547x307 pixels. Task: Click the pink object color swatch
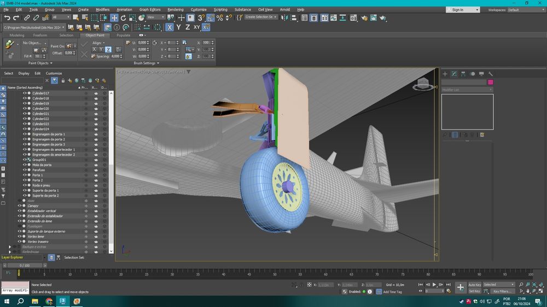[491, 82]
